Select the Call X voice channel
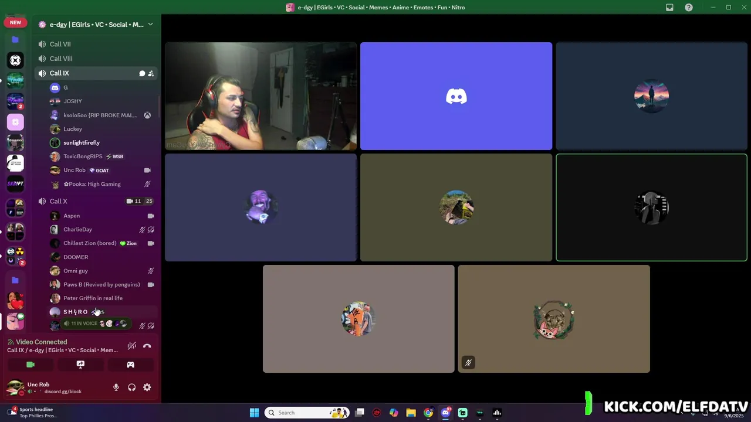 click(95, 201)
